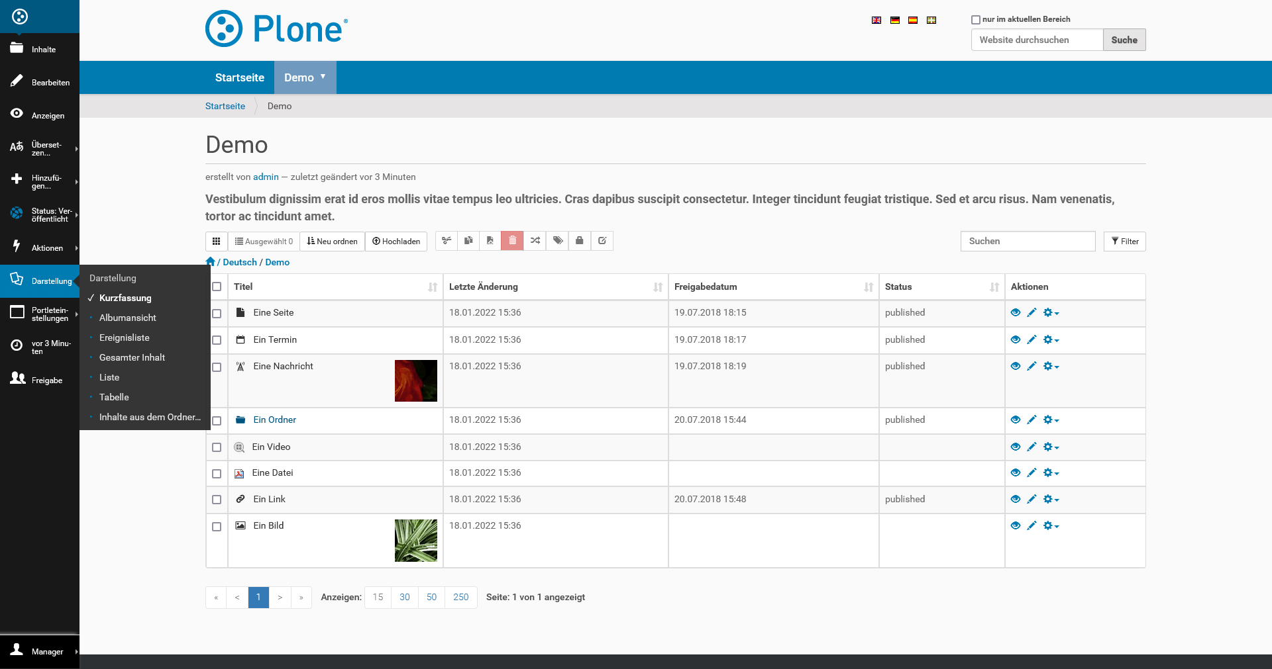Select the Paste icon
Viewport: 1272px width, 669px height.
tap(490, 241)
